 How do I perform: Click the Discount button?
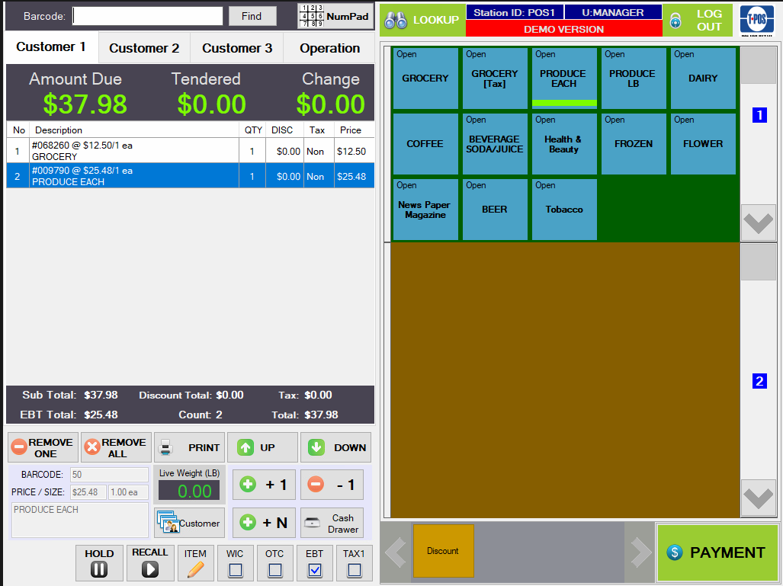[x=444, y=551]
